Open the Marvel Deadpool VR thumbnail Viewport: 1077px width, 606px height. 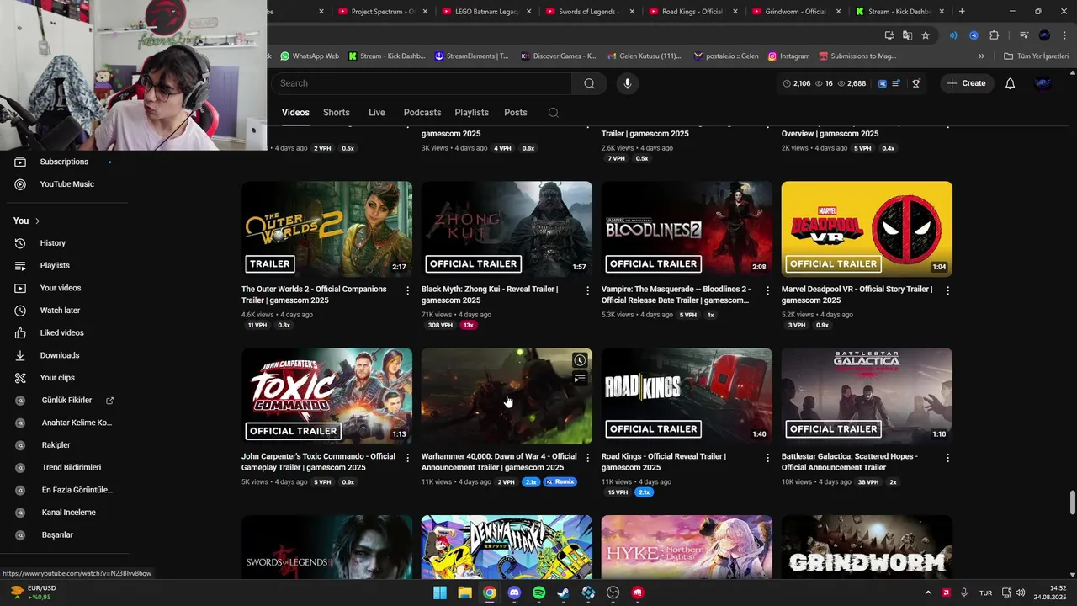click(x=867, y=229)
